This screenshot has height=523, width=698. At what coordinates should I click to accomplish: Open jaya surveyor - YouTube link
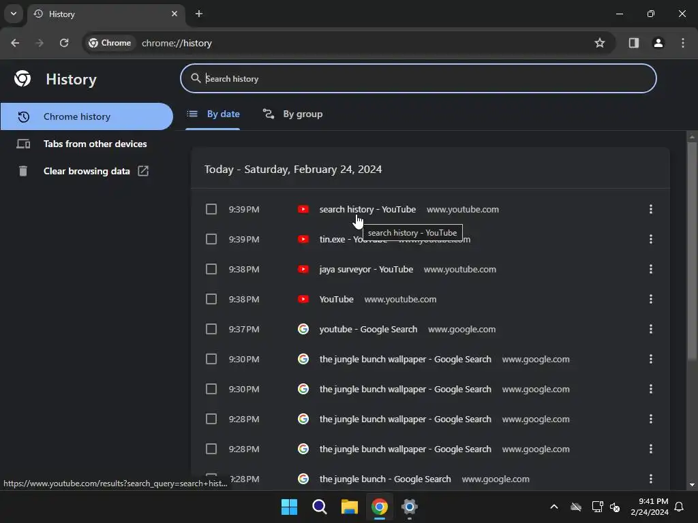pos(366,269)
